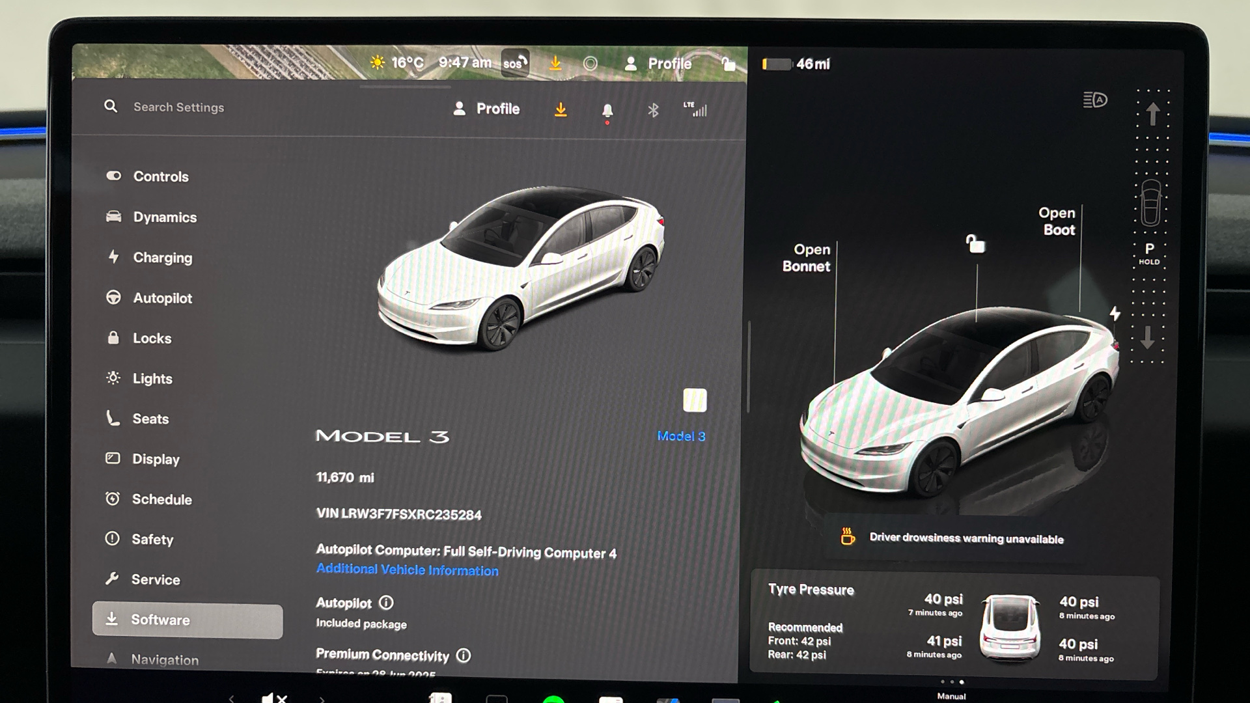Open the Dynamics settings menu
1250x703 pixels.
pyautogui.click(x=151, y=217)
